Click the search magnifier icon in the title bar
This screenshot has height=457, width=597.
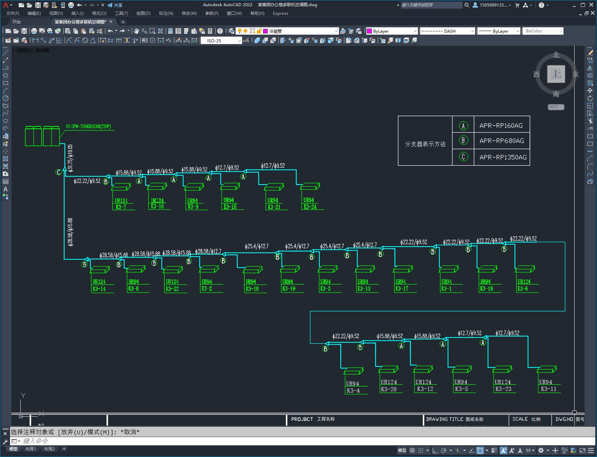467,5
